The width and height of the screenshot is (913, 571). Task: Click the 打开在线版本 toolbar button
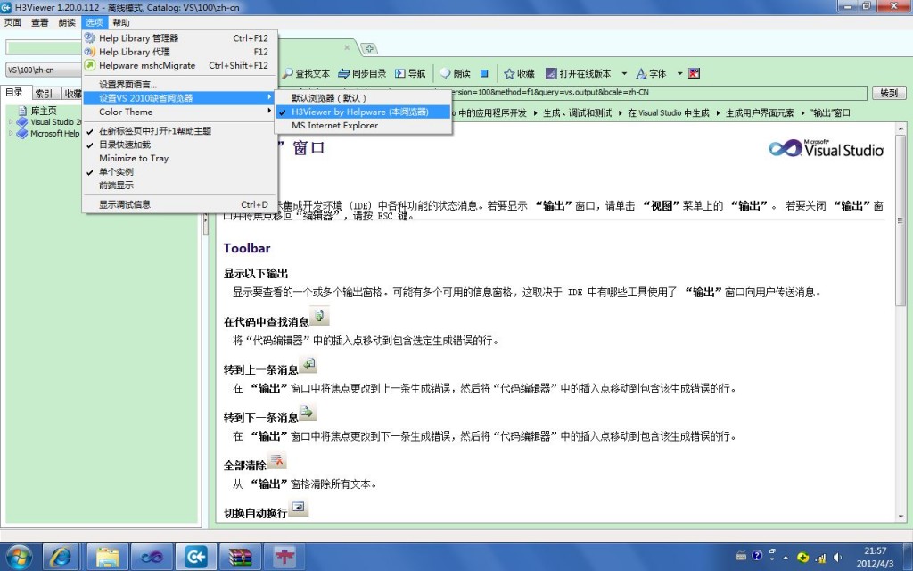(x=578, y=73)
